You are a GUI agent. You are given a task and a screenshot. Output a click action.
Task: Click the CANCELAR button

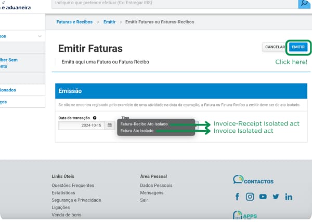click(x=275, y=47)
